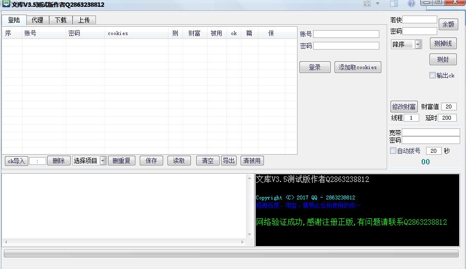Click the 登录 button
Screen dimensions: 466x269
pyautogui.click(x=315, y=67)
